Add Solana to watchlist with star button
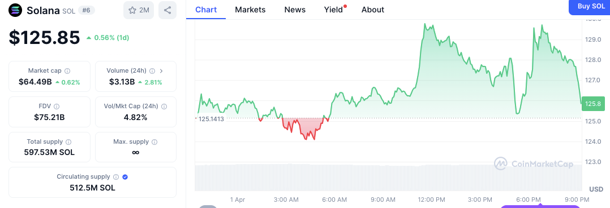 point(139,11)
